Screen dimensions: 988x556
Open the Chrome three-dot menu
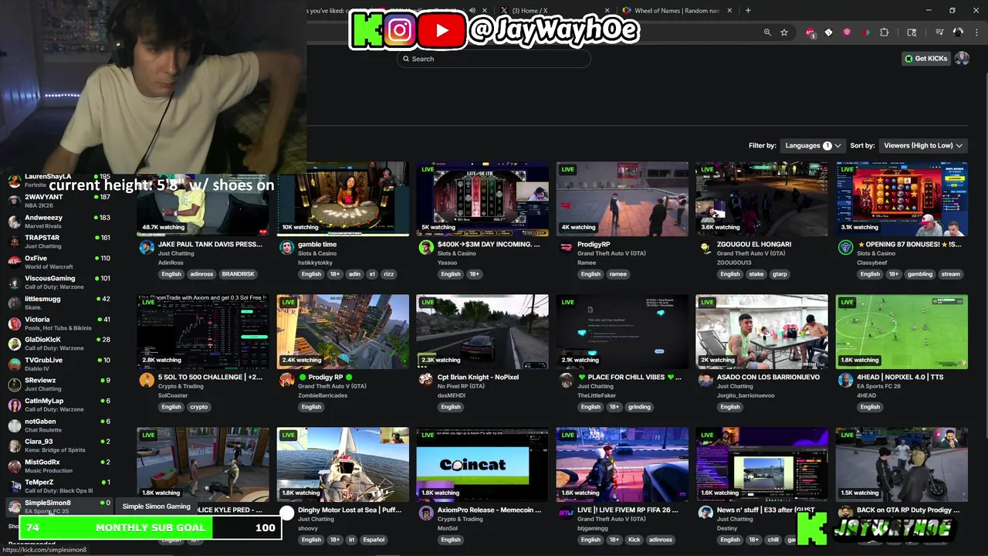[975, 32]
